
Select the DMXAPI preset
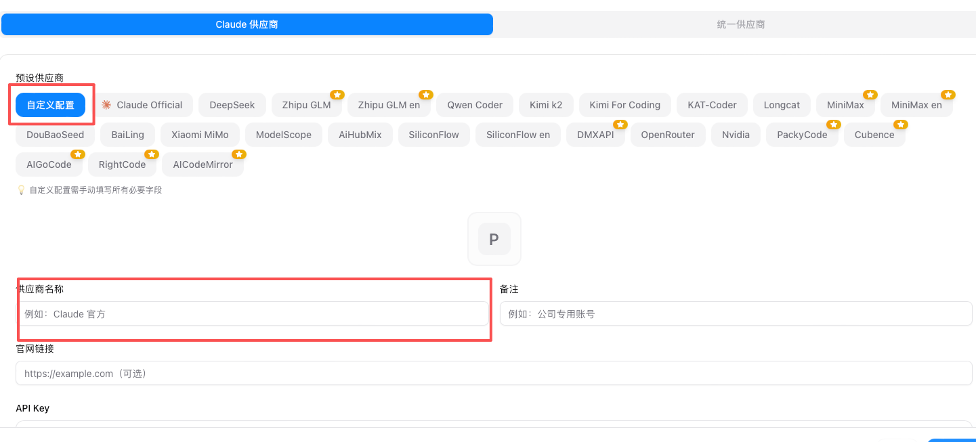pos(595,135)
